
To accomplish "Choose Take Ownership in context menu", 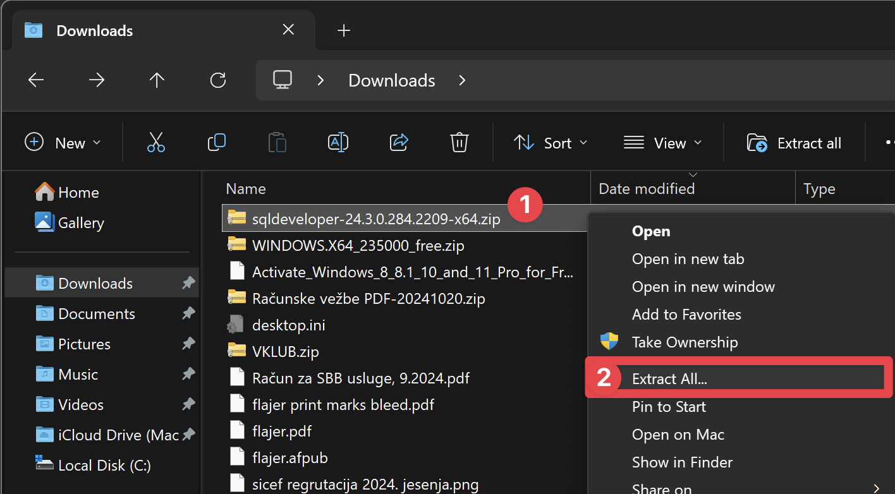I will coord(685,342).
